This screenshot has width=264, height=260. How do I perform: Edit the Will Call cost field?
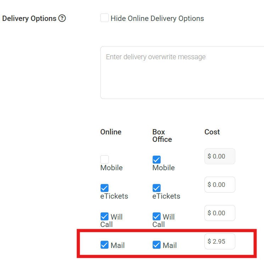point(220,213)
